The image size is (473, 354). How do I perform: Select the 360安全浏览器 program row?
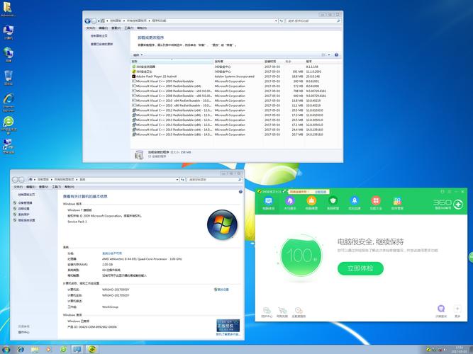coord(237,67)
